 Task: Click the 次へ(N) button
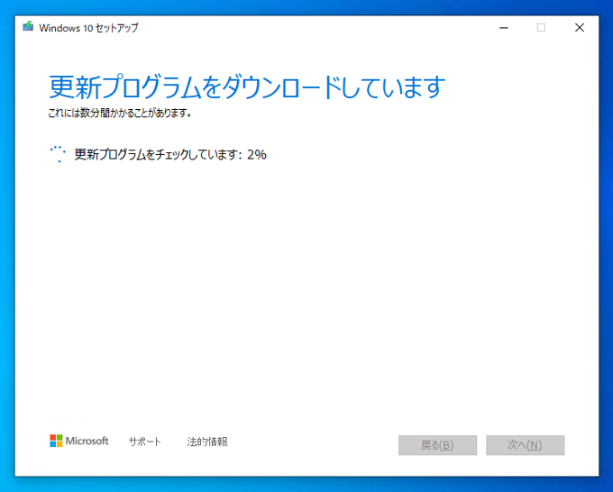[525, 445]
